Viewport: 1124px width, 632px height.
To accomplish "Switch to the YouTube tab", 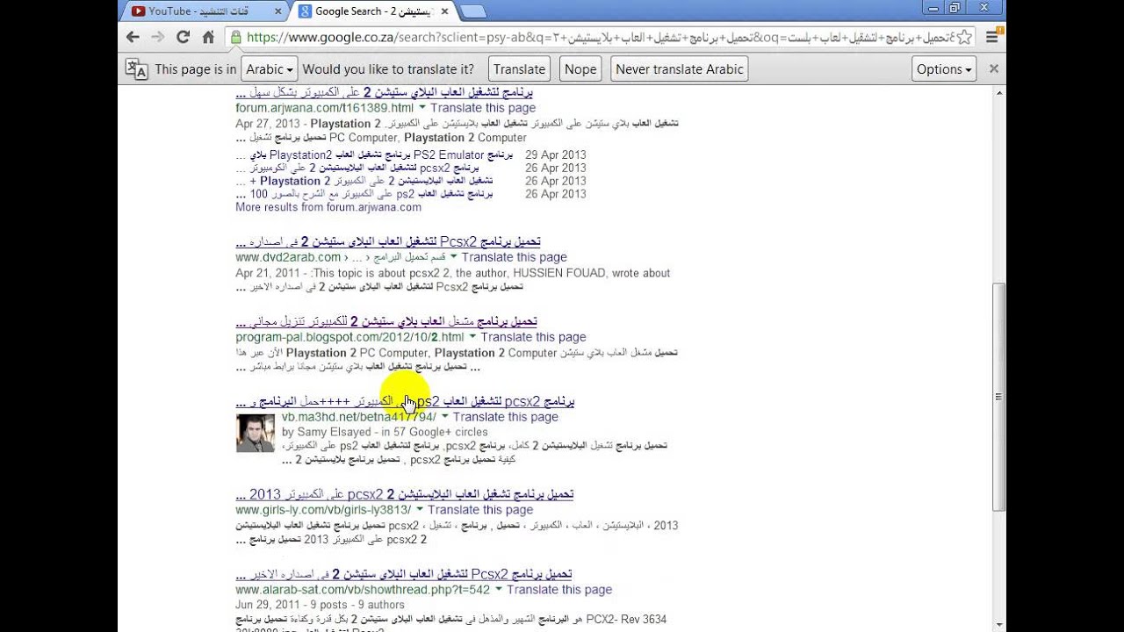I will click(205, 11).
